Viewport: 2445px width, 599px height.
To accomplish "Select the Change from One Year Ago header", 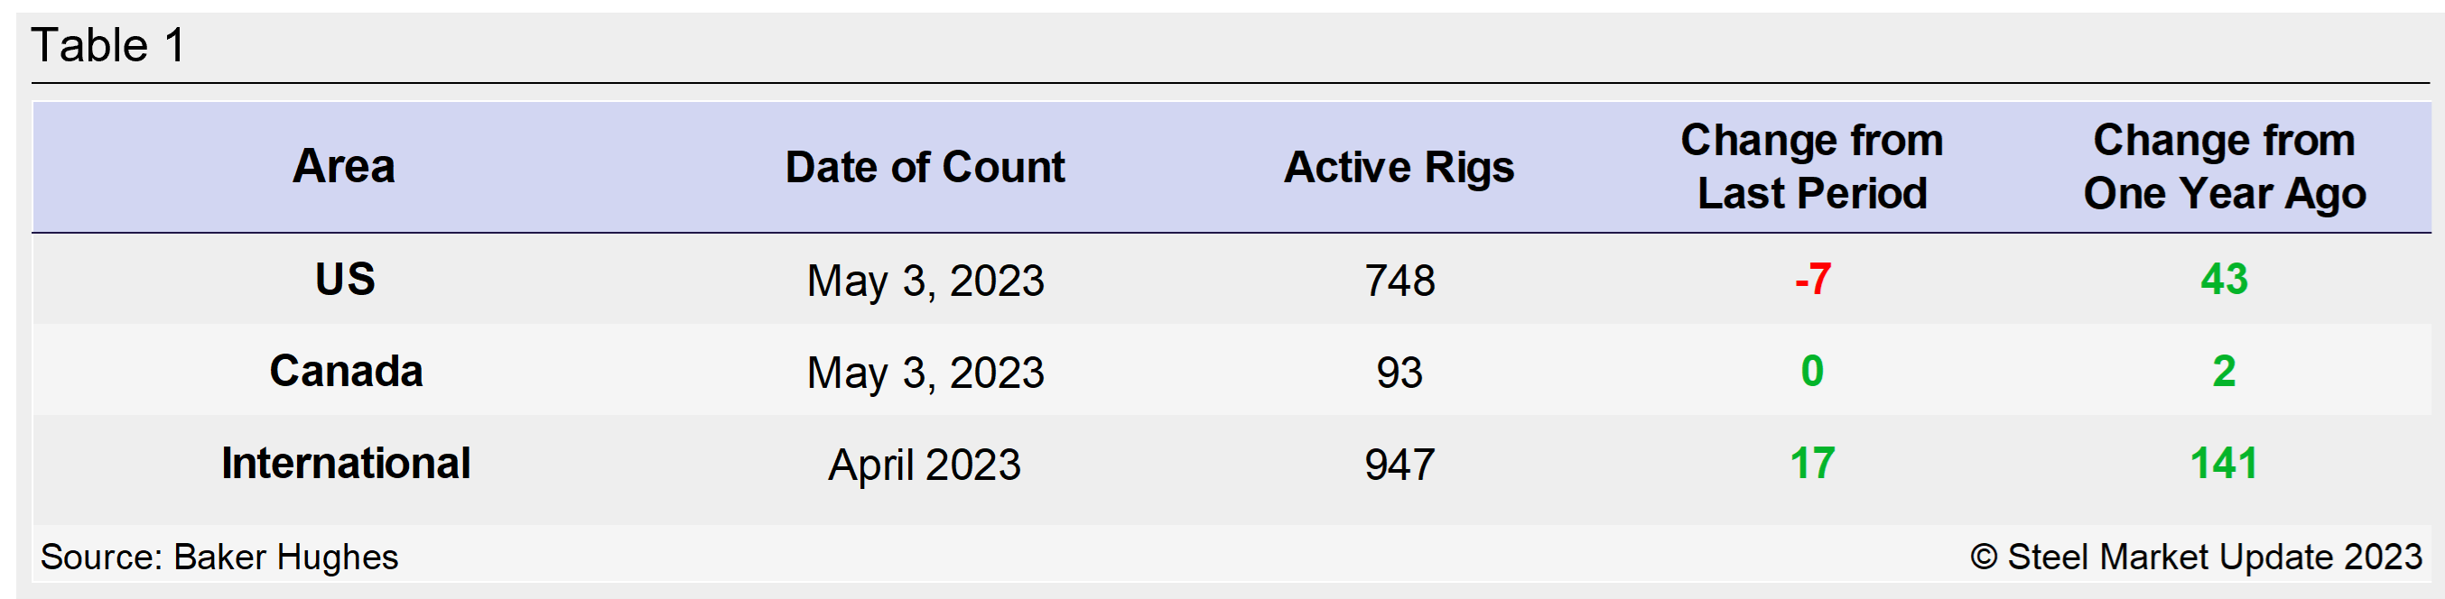I will pyautogui.click(x=2224, y=167).
